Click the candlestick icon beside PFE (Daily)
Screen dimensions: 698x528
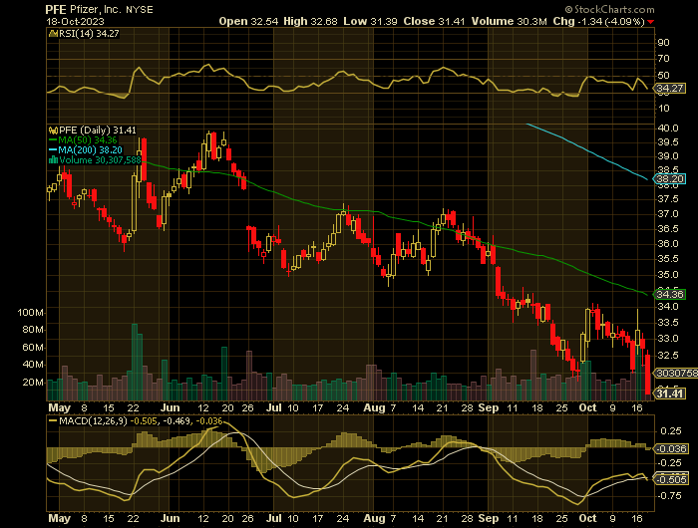point(53,131)
